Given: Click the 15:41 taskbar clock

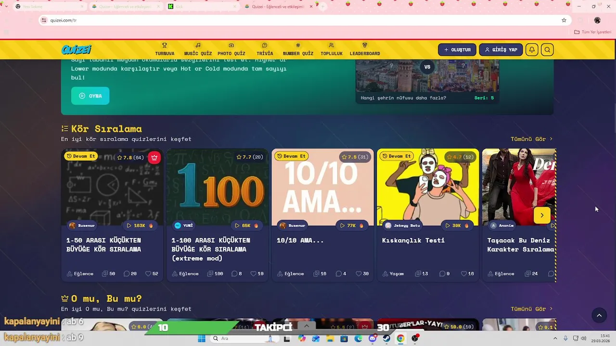Looking at the screenshot, I should point(605,335).
